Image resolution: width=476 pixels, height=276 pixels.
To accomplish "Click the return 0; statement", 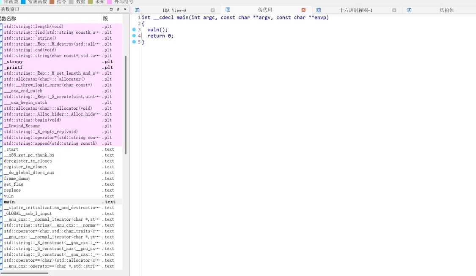I will point(160,36).
